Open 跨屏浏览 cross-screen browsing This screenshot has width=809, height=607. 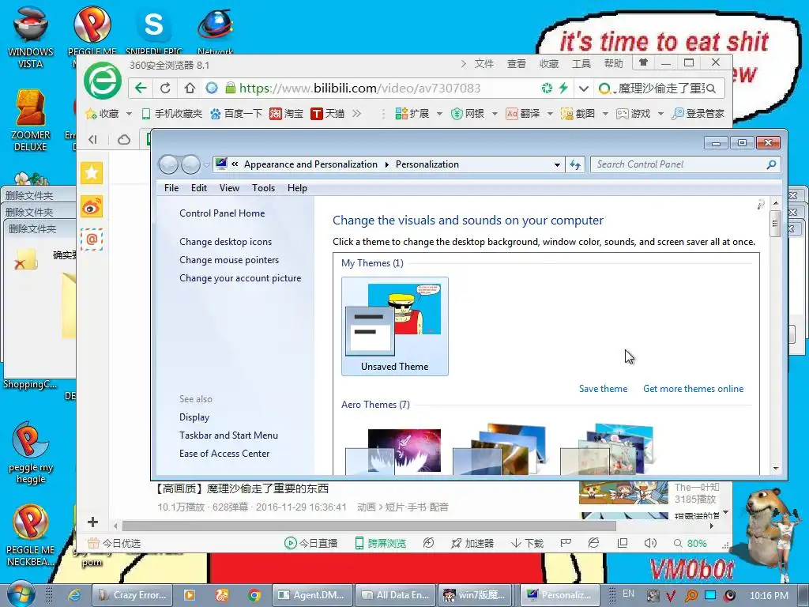(x=380, y=543)
